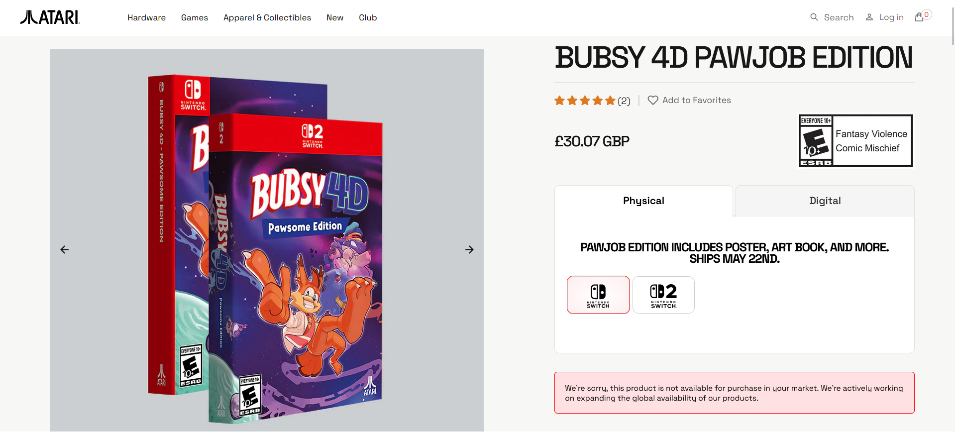The width and height of the screenshot is (955, 432).
Task: Click the Log in link
Action: pyautogui.click(x=891, y=17)
